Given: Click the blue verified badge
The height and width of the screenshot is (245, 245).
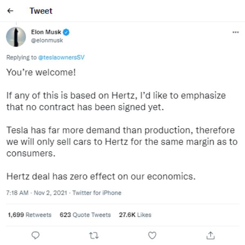Looking at the screenshot, I should tap(67, 32).
